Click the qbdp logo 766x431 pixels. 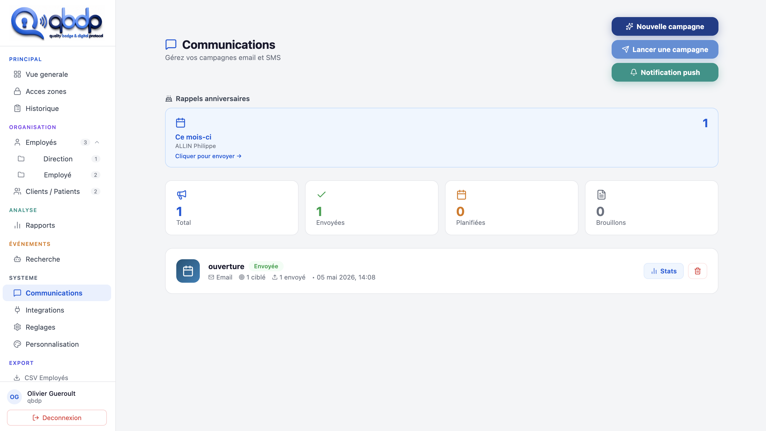pyautogui.click(x=57, y=23)
